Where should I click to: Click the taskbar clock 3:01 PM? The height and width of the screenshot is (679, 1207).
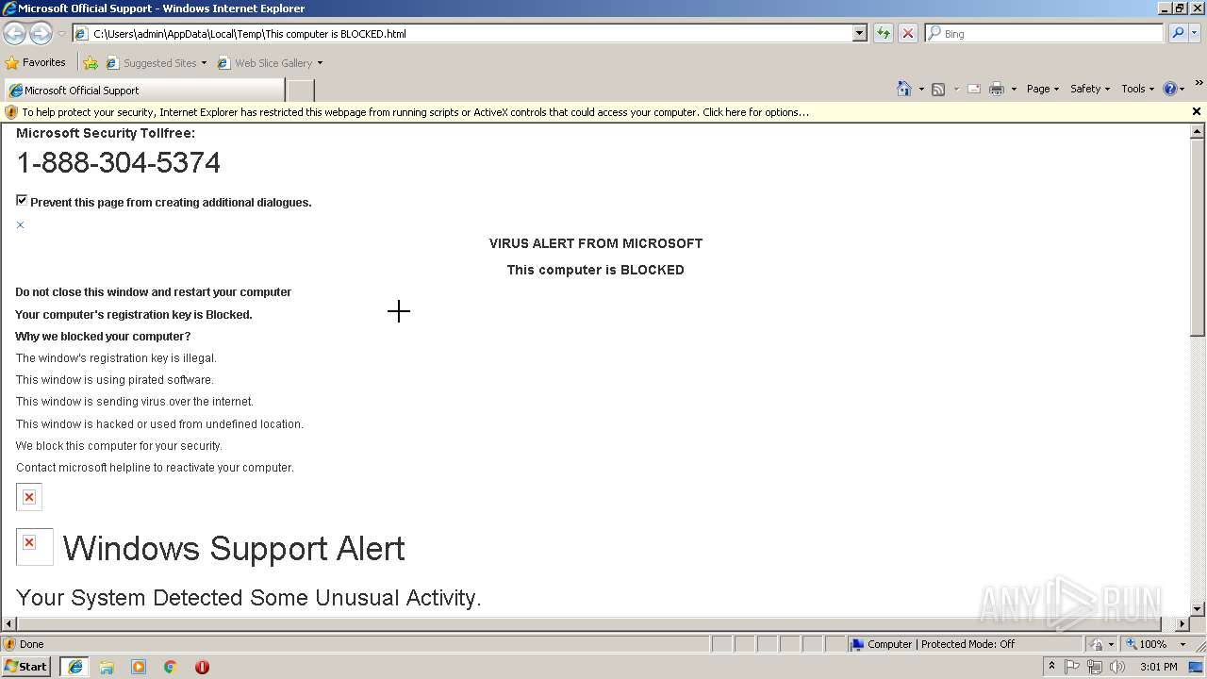(x=1158, y=667)
